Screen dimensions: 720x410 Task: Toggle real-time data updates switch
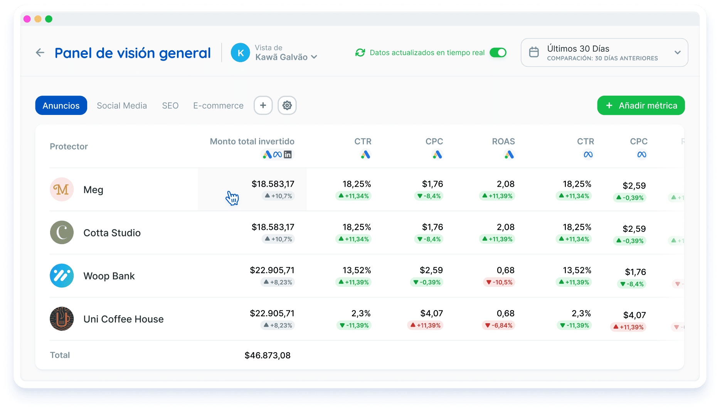498,52
